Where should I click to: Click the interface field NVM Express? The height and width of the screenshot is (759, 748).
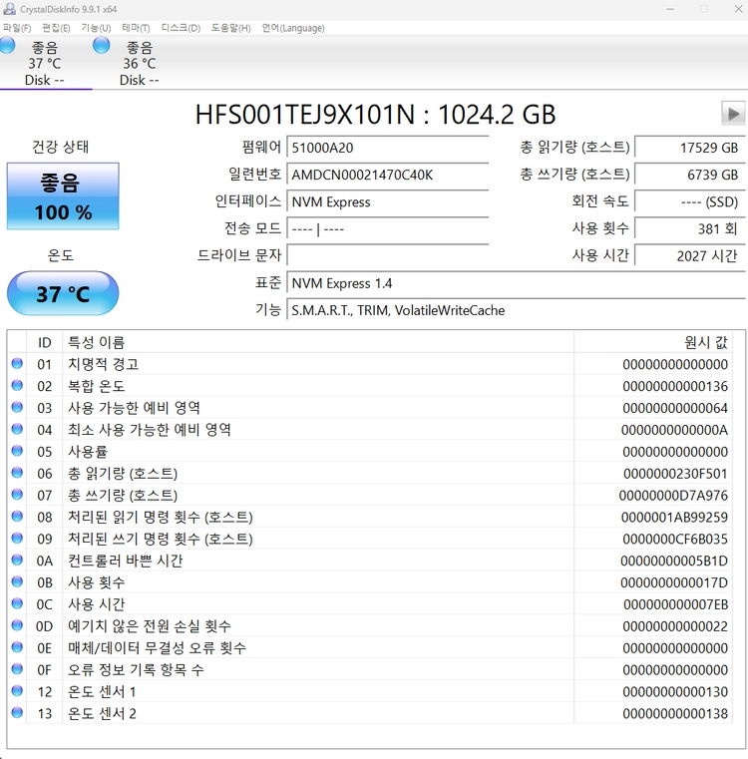click(x=388, y=201)
